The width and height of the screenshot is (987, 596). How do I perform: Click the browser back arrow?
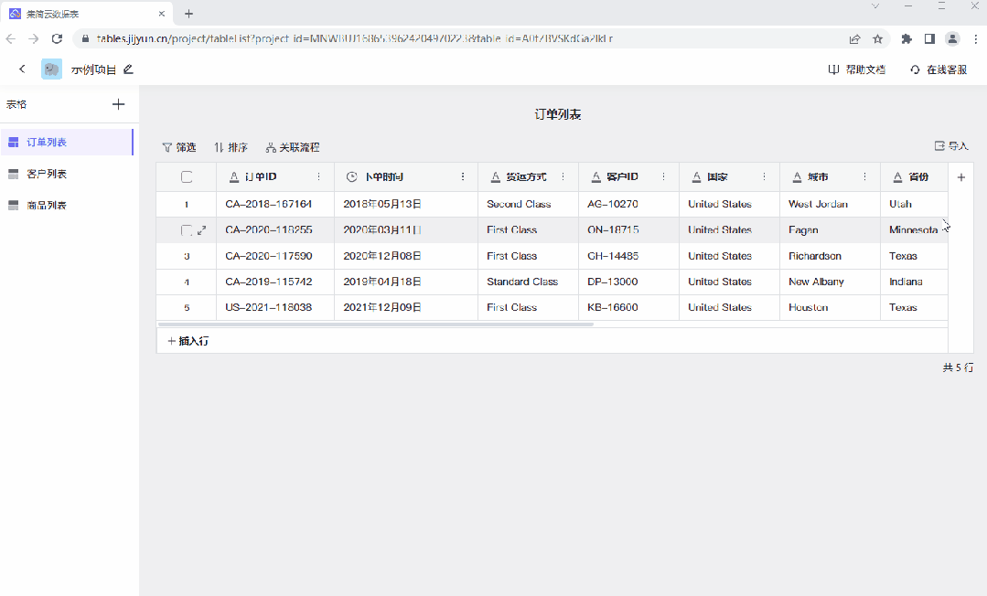pyautogui.click(x=11, y=39)
